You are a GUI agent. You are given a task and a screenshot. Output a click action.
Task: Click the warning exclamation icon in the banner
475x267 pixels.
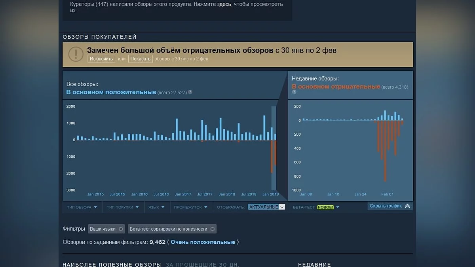76,54
